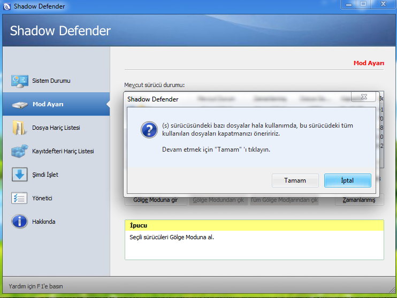This screenshot has width=397, height=298.
Task: Click the Gölge Moduna gir button
Action: [156, 200]
